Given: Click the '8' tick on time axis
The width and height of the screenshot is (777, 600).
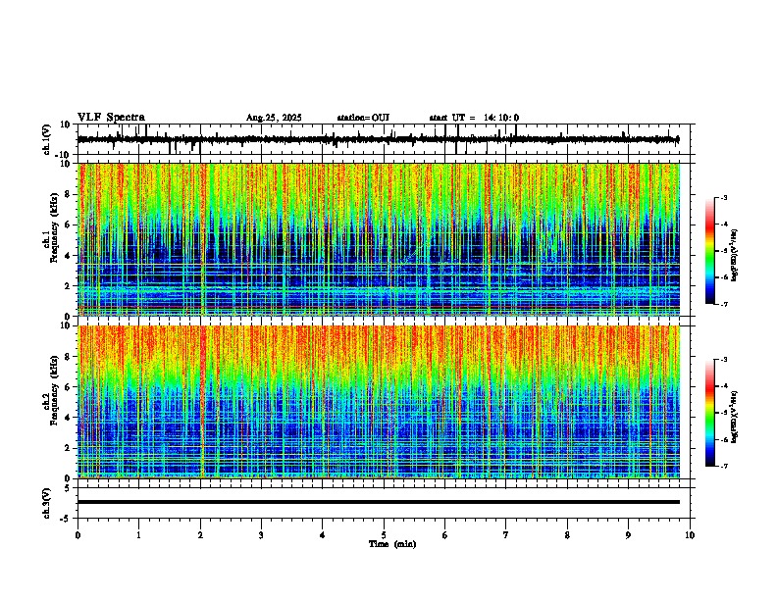Looking at the screenshot, I should (x=567, y=535).
